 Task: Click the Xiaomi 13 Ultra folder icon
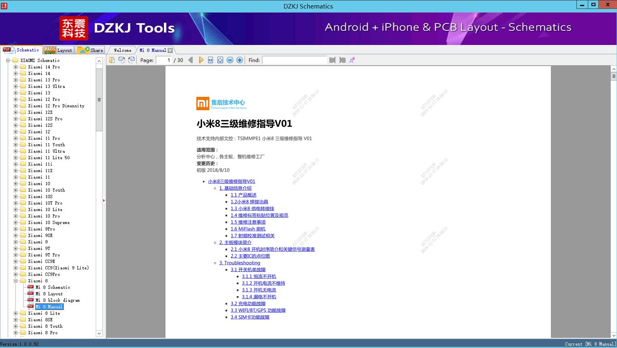coord(23,86)
